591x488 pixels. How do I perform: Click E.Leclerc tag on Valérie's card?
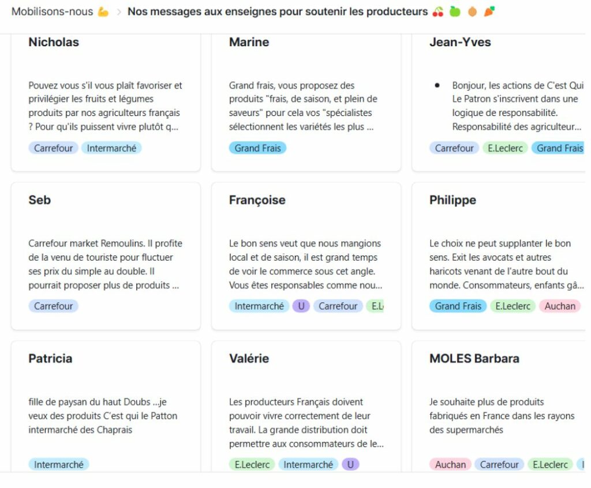(252, 464)
